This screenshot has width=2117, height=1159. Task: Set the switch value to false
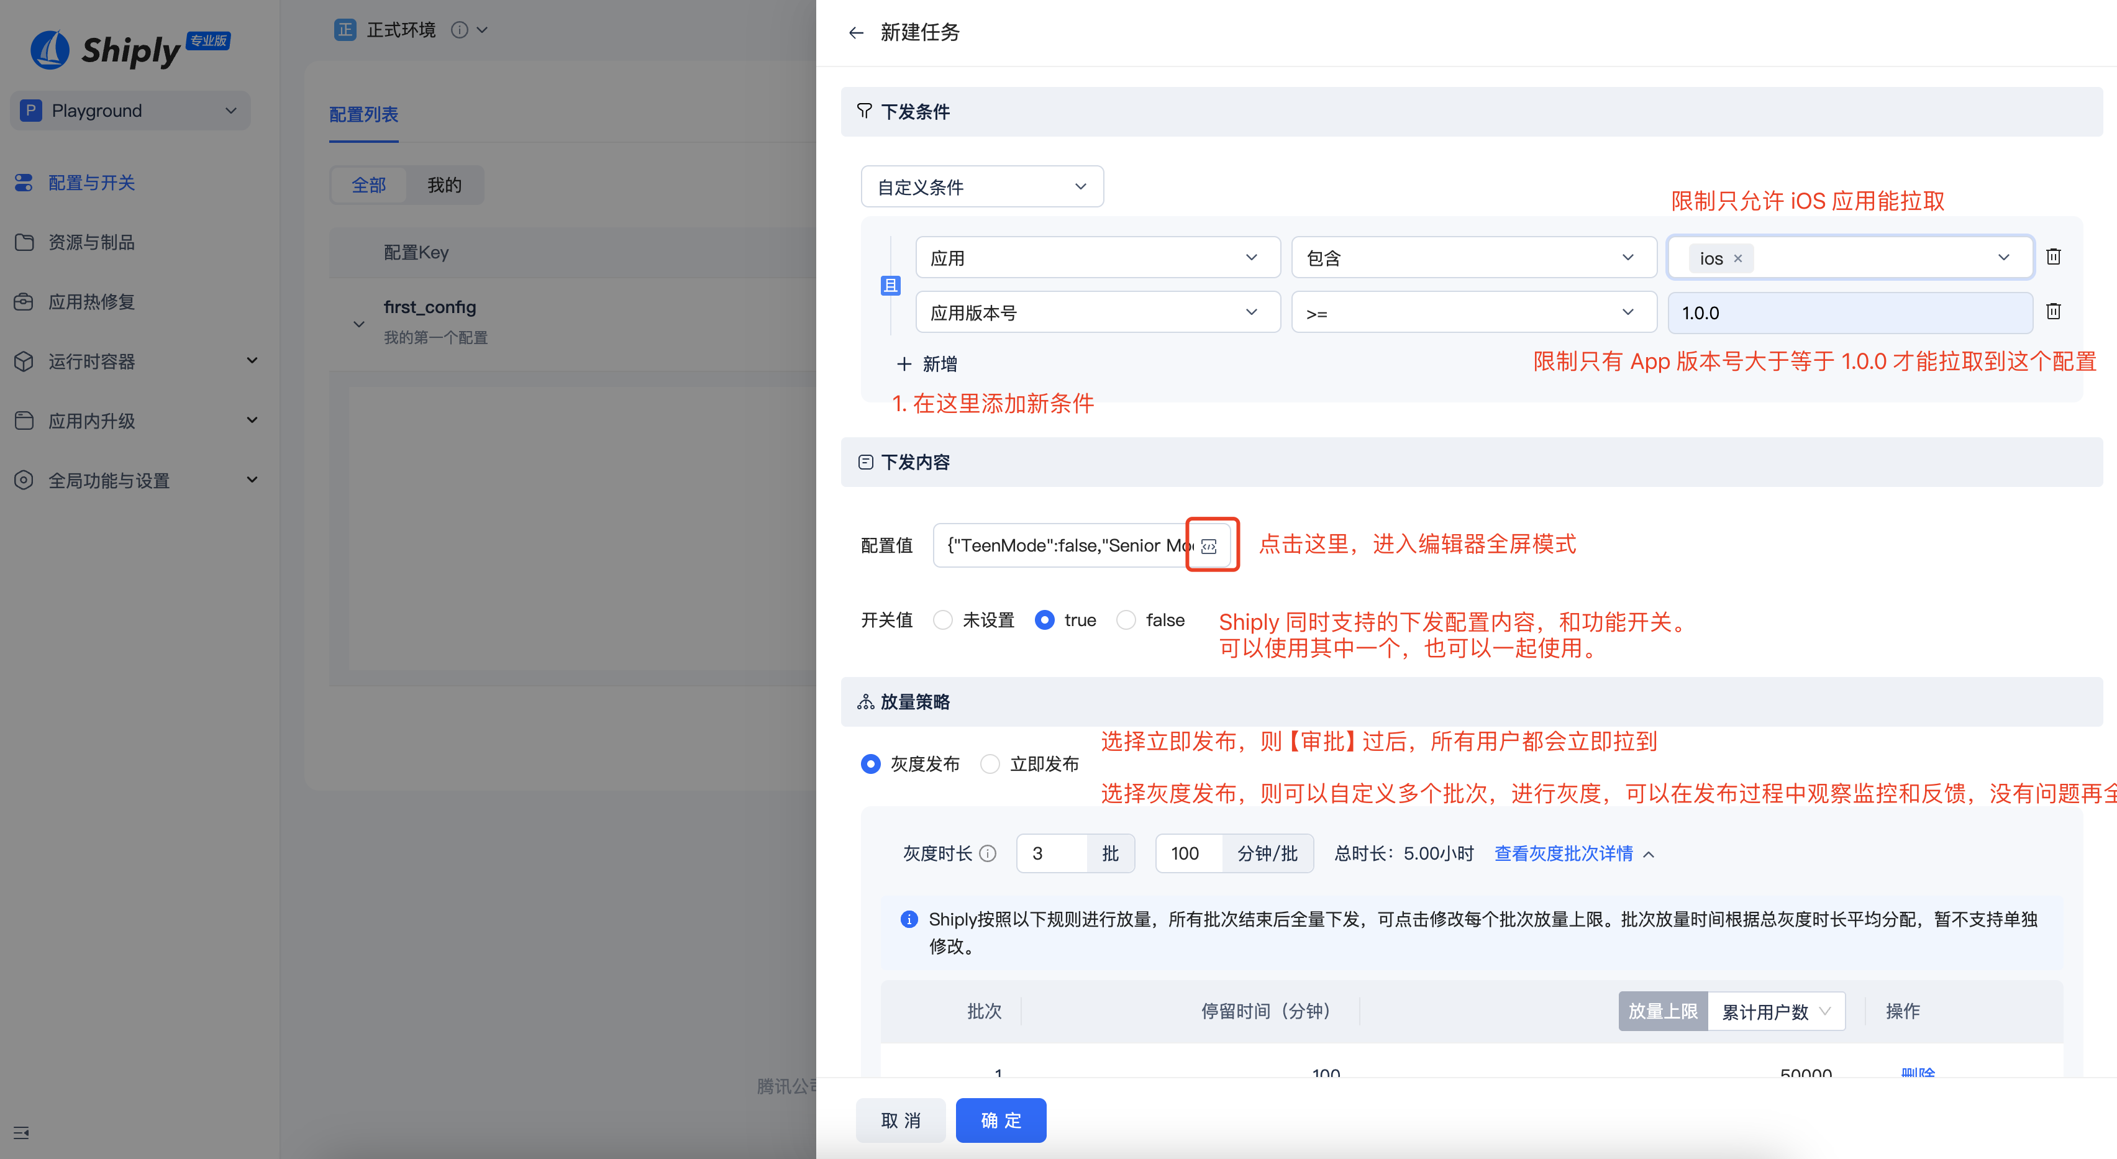tap(1125, 620)
